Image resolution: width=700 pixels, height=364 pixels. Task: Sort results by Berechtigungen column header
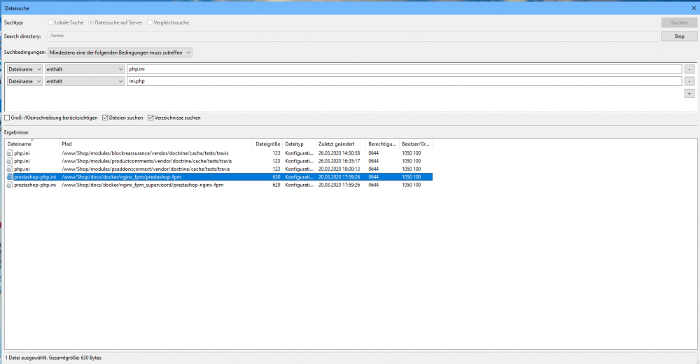(382, 143)
